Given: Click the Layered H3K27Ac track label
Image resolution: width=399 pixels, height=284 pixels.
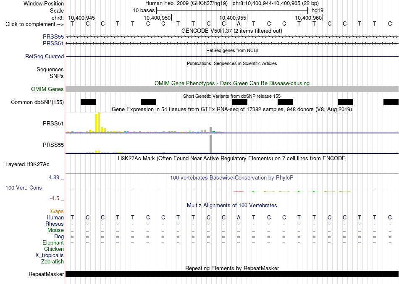Looking at the screenshot, I should (27, 164).
